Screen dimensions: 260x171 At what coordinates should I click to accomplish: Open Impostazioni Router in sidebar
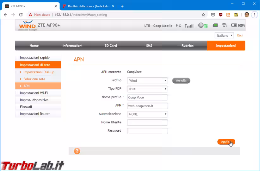38,114
